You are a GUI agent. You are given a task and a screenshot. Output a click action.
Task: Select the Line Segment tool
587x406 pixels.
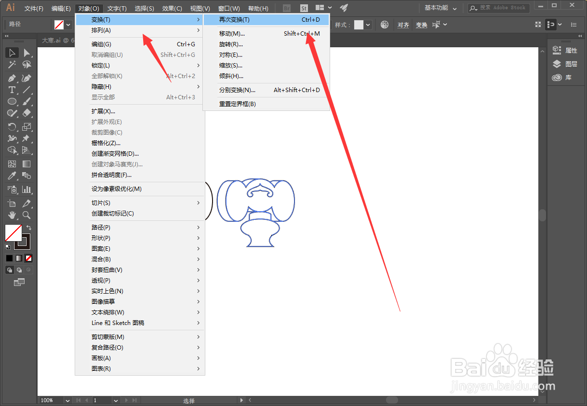point(27,90)
